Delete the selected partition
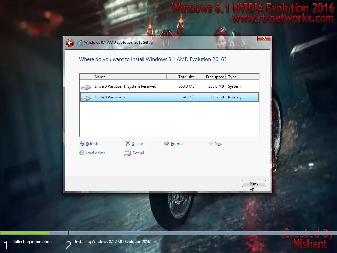The height and width of the screenshot is (253, 337). tap(137, 144)
